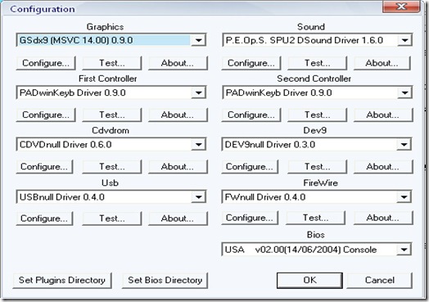
Task: Configure the FireWire plugin
Action: click(250, 218)
